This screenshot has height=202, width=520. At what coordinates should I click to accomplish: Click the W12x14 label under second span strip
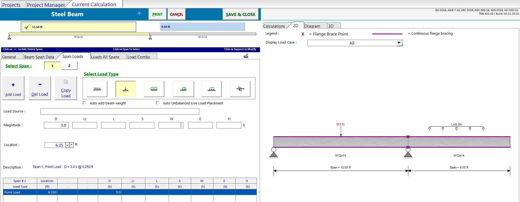click(x=203, y=37)
